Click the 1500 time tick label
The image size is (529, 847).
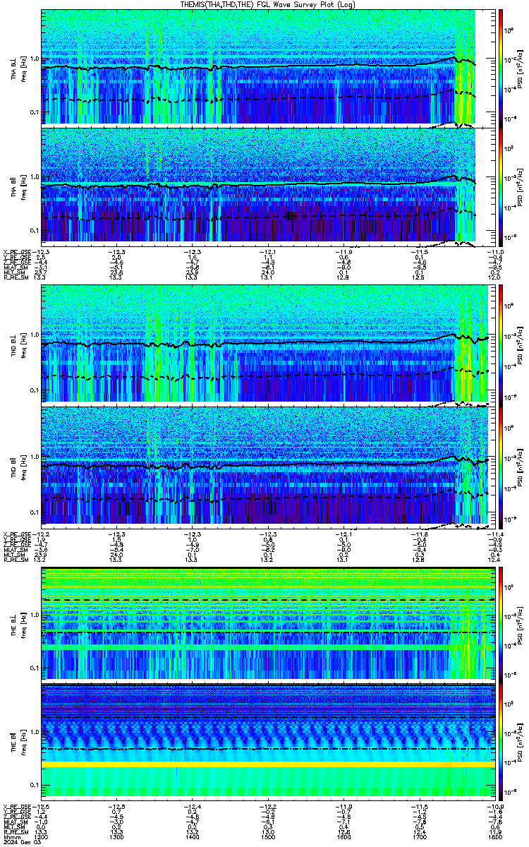268,836
